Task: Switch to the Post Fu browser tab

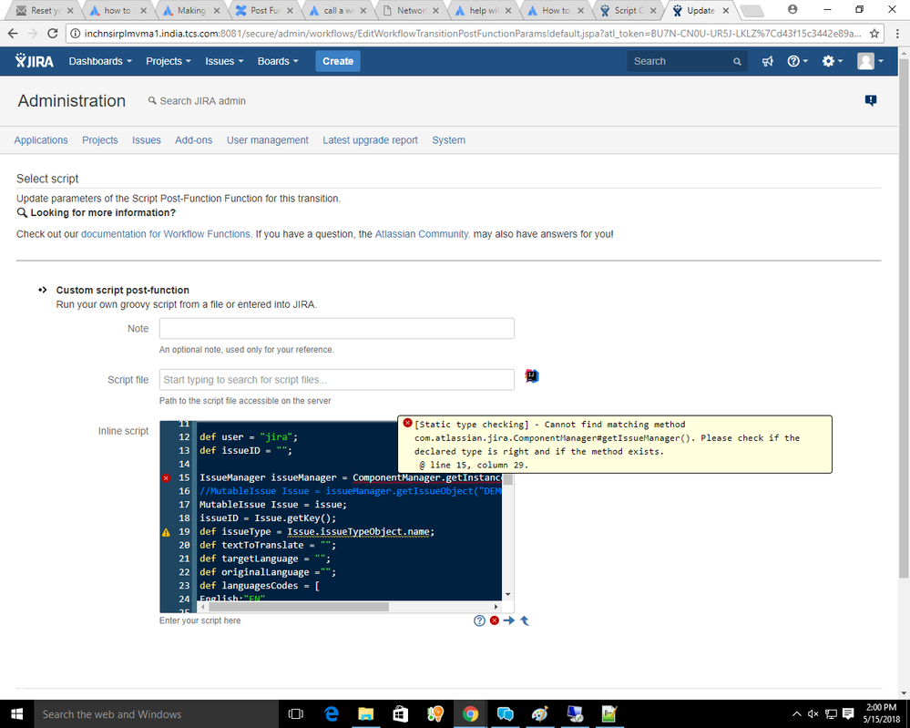Action: pos(265,10)
